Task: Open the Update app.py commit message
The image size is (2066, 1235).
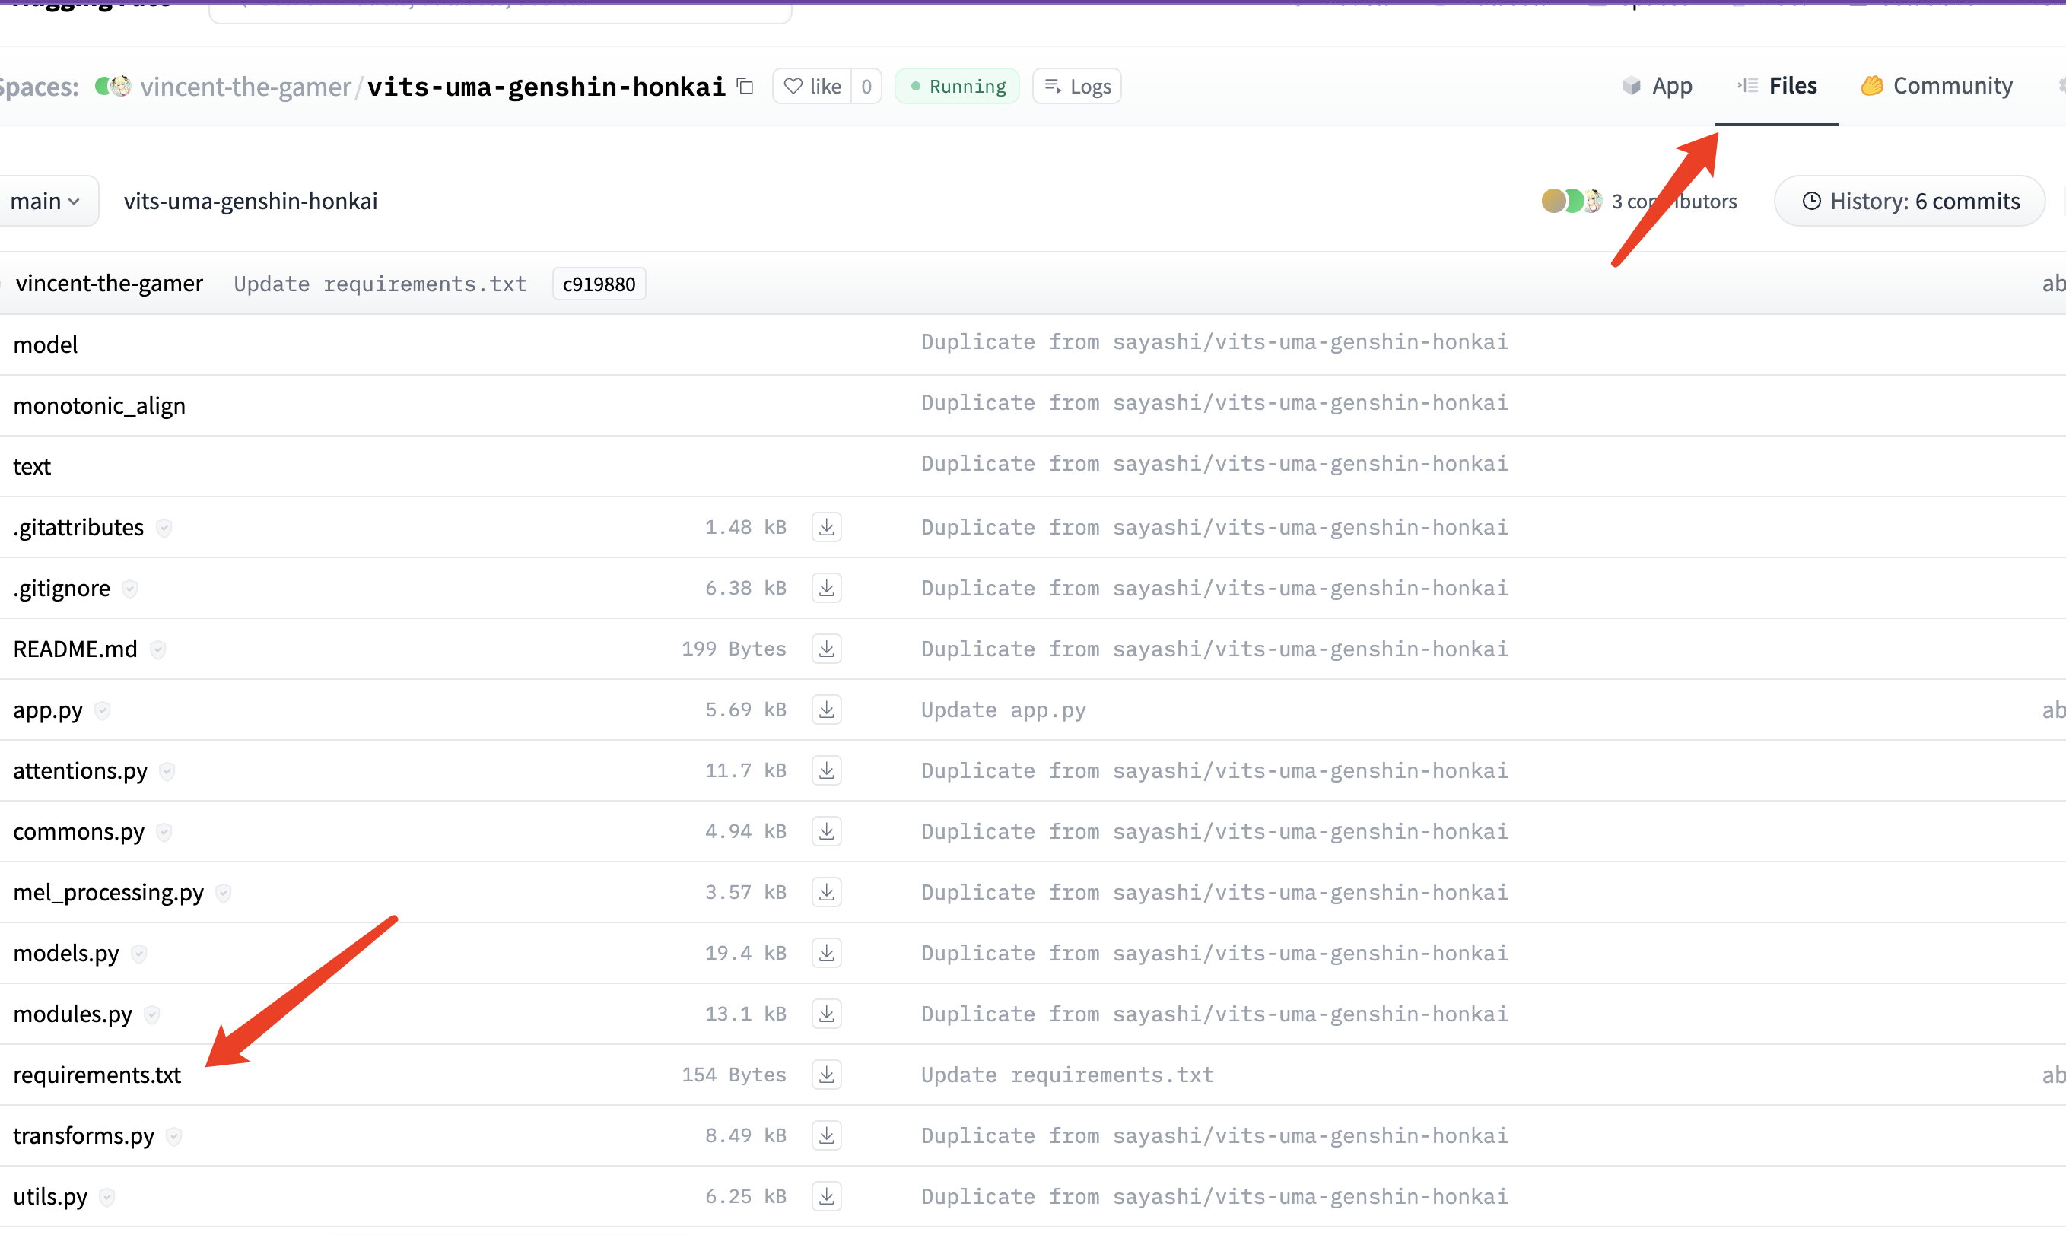Action: pyautogui.click(x=1003, y=710)
